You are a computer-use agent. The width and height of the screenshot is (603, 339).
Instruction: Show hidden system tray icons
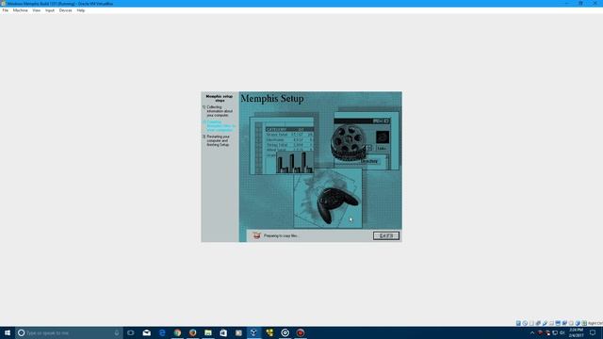click(532, 332)
